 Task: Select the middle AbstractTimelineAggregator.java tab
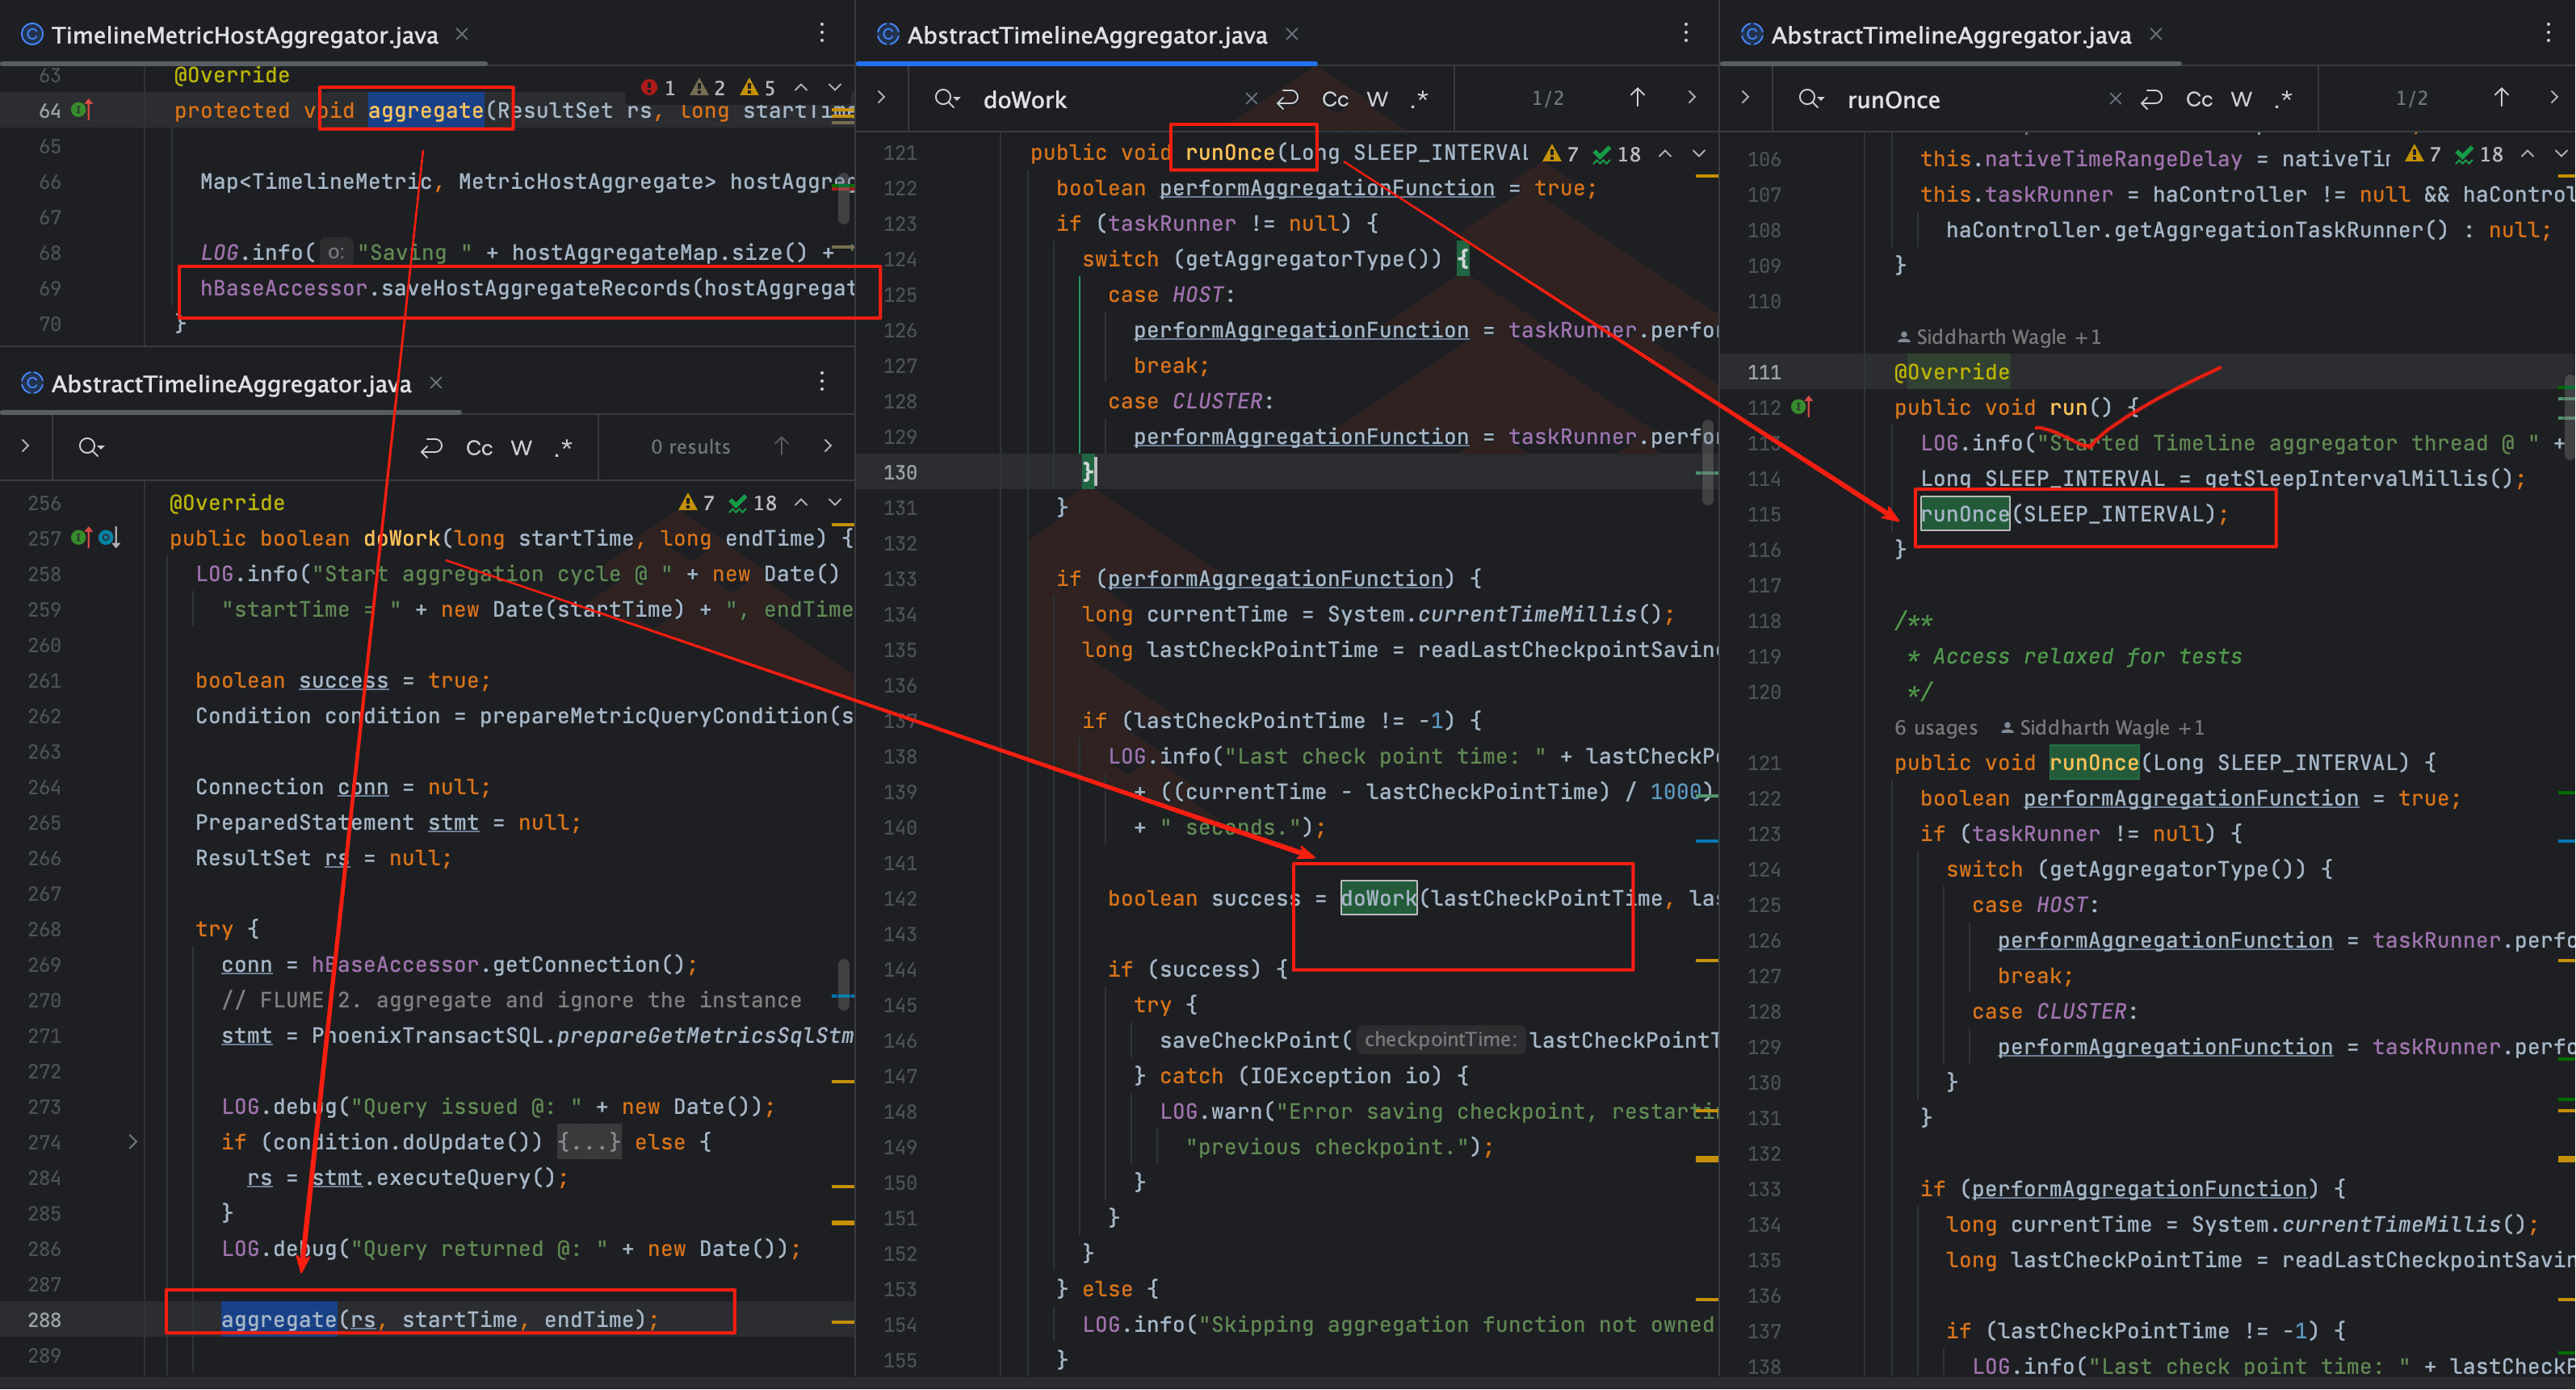click(x=1086, y=35)
